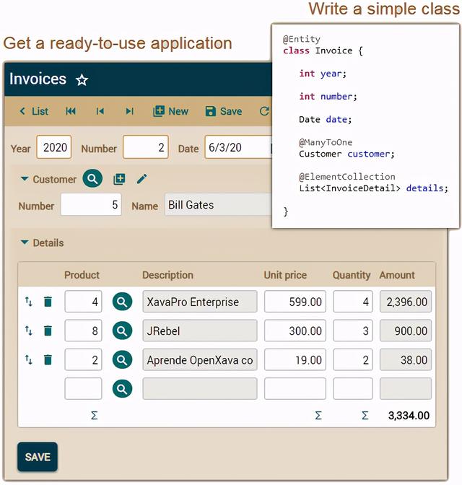462x485 pixels.
Task: Click unit price field 300.00
Action: click(x=295, y=331)
